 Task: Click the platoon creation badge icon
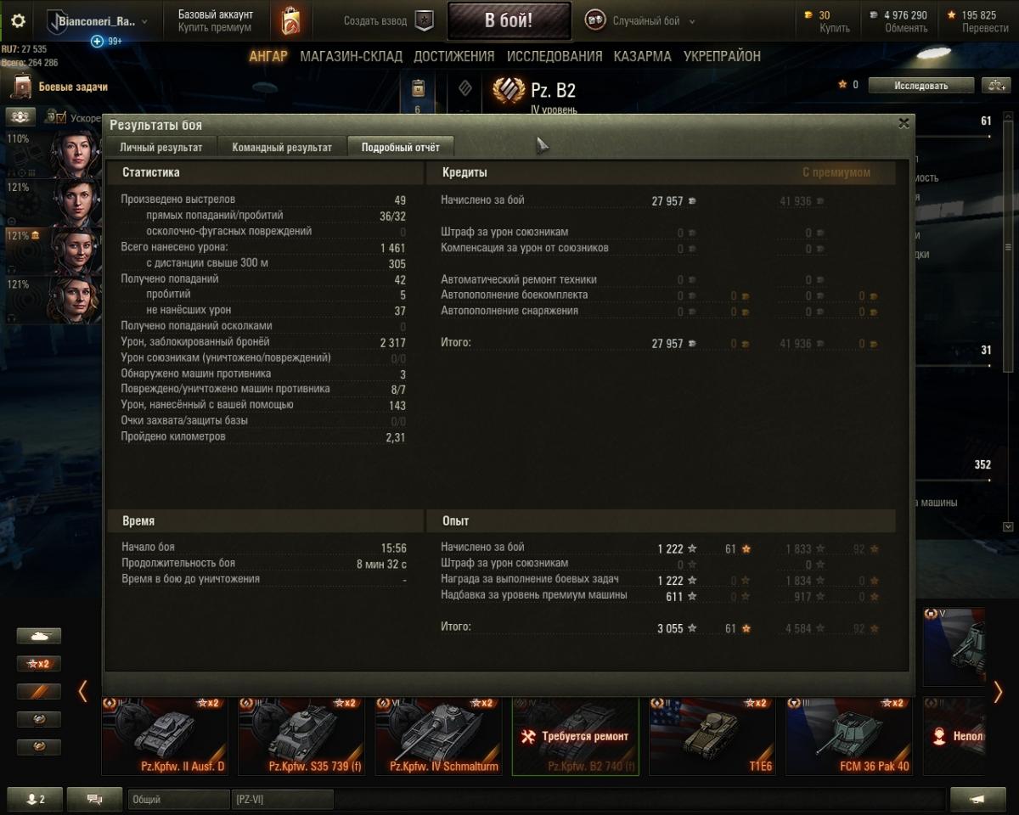(x=425, y=21)
